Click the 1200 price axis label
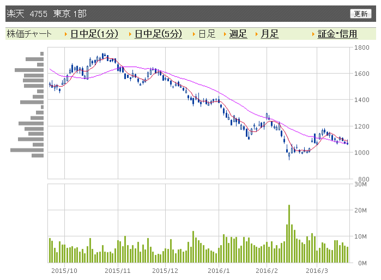Viewport: 381px width, 280px height. tap(361, 127)
